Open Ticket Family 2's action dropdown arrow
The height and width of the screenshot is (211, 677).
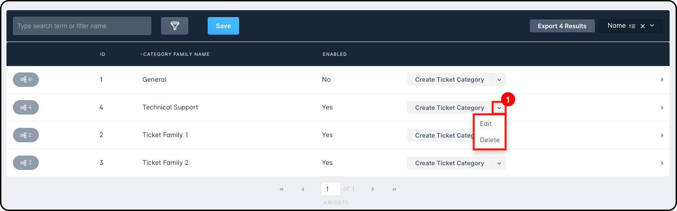tap(499, 163)
